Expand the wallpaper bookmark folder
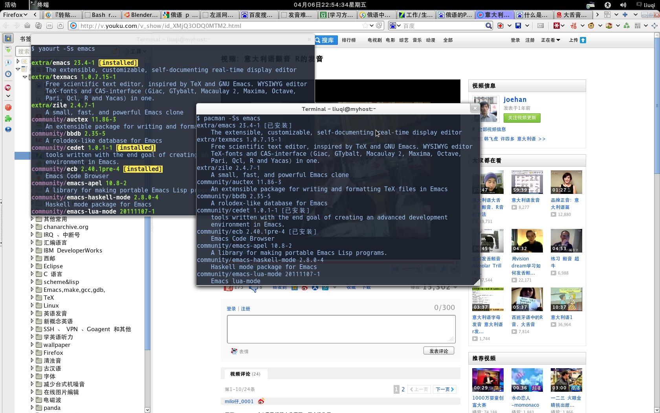The width and height of the screenshot is (660, 413). [32, 345]
